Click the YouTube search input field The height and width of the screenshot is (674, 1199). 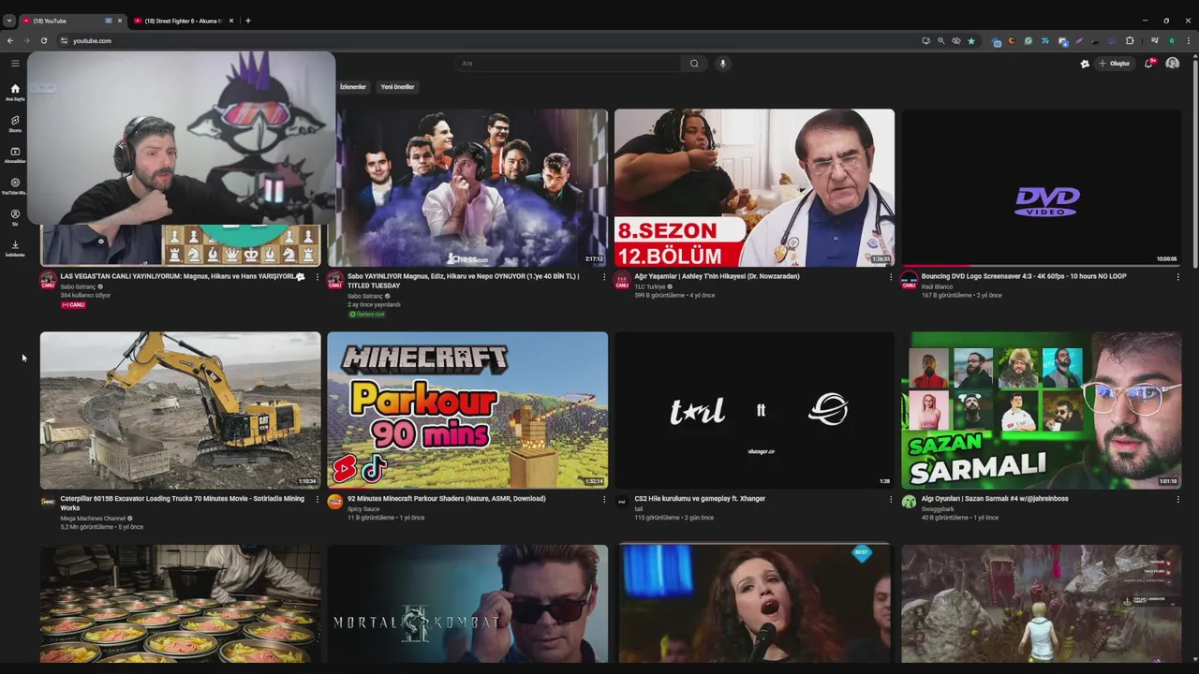pyautogui.click(x=568, y=64)
